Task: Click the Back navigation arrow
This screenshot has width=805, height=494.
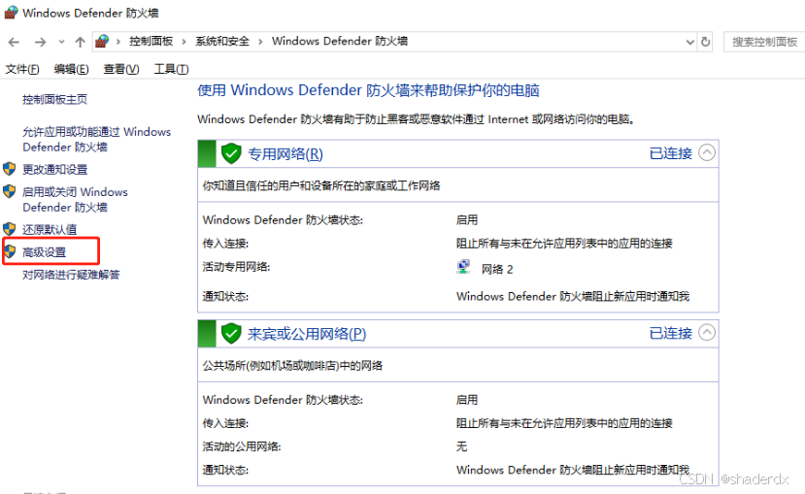Action: (x=14, y=42)
